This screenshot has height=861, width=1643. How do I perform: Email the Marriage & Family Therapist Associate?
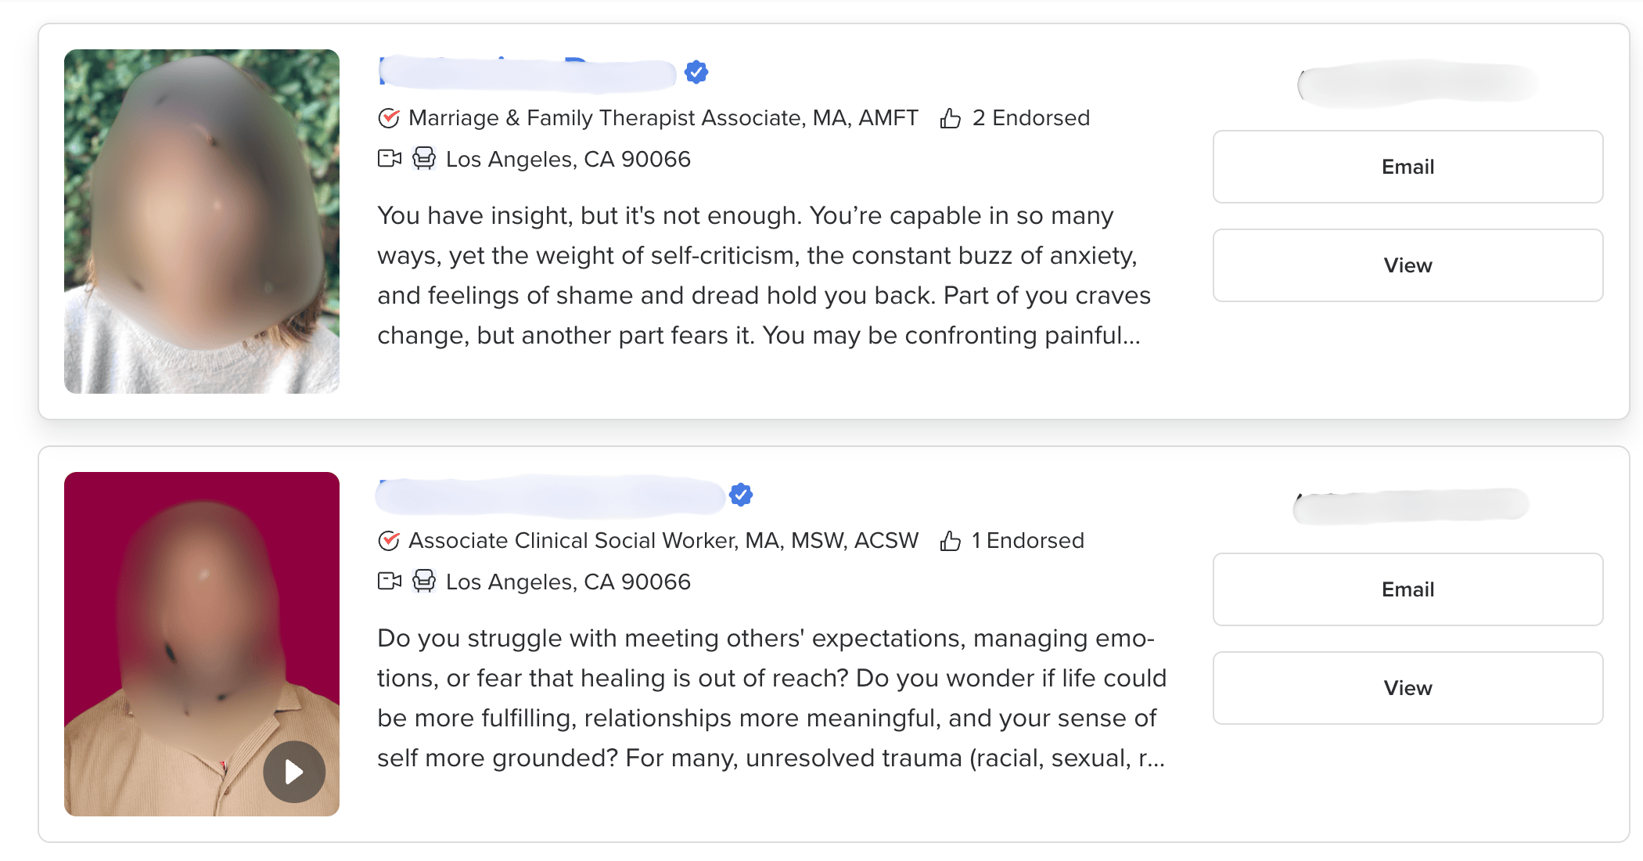click(x=1408, y=167)
